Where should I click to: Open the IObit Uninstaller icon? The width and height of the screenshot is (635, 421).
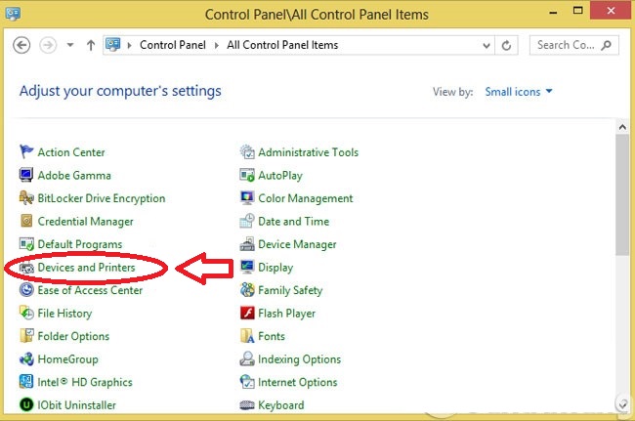(x=26, y=404)
